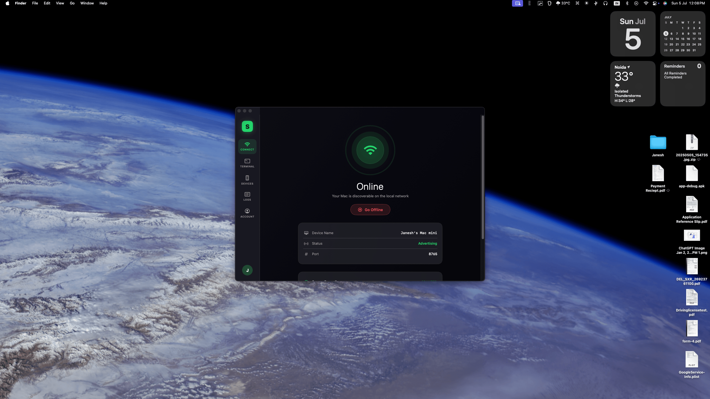Select day 14 in the July calendar widget
Screen dimensions: 710x399
tap(677, 39)
